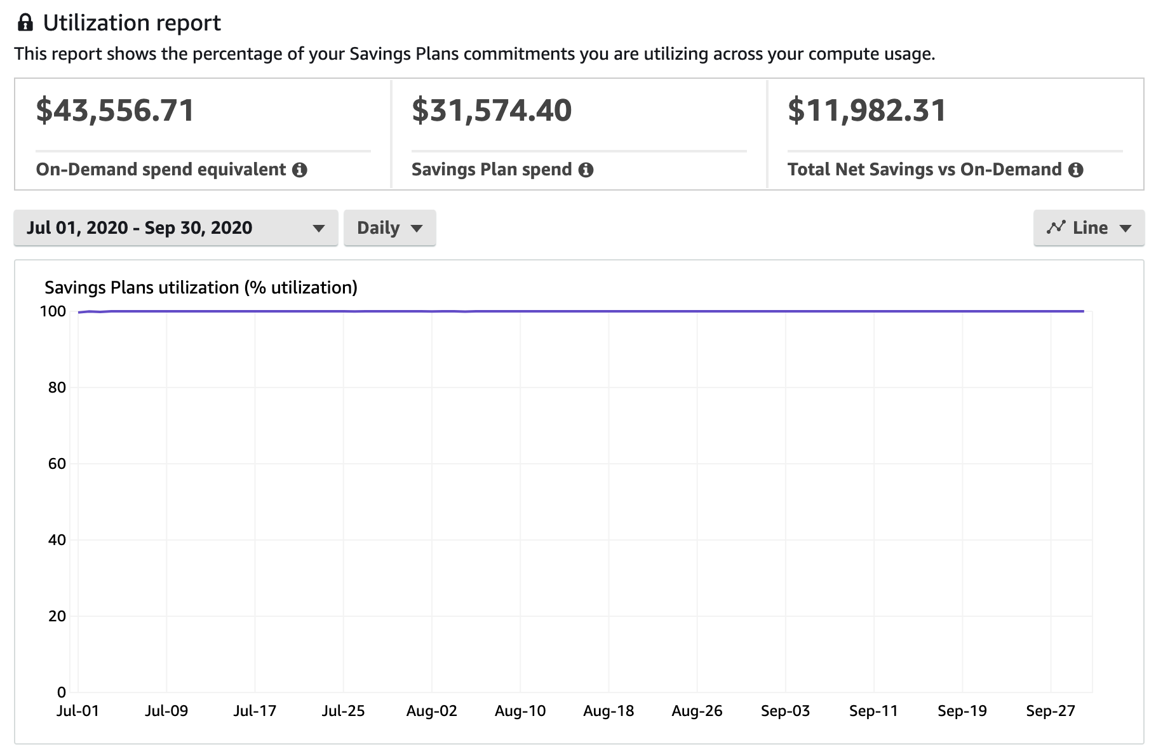The height and width of the screenshot is (756, 1156).
Task: Click the $43,556.71 on-demand value
Action: point(115,111)
